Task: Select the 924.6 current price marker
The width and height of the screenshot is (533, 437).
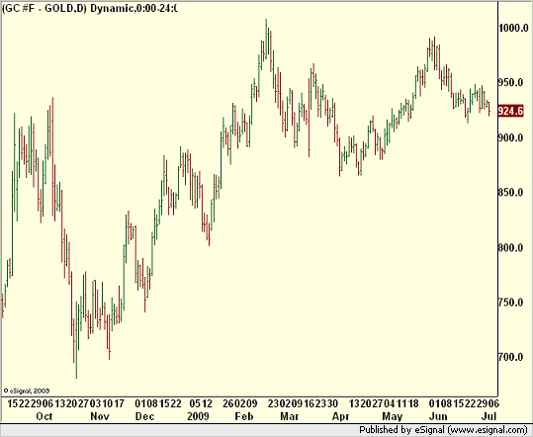Action: point(511,111)
